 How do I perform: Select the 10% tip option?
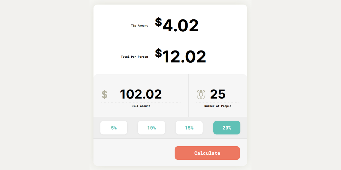[x=151, y=128]
